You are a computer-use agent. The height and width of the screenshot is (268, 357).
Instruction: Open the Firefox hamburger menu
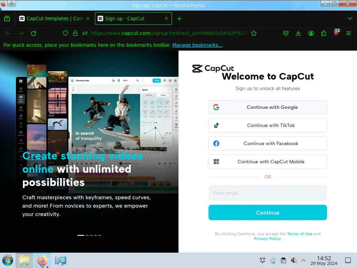349,33
